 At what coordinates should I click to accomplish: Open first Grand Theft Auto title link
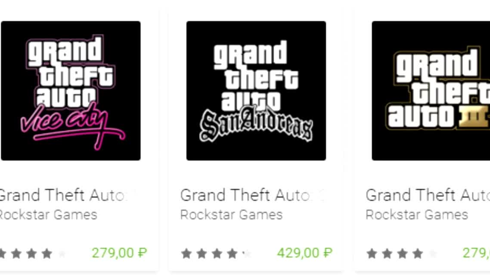[65, 196]
